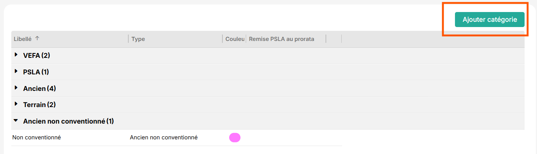Click the Ajouter catégorie button
The height and width of the screenshot is (154, 537).
click(x=489, y=20)
